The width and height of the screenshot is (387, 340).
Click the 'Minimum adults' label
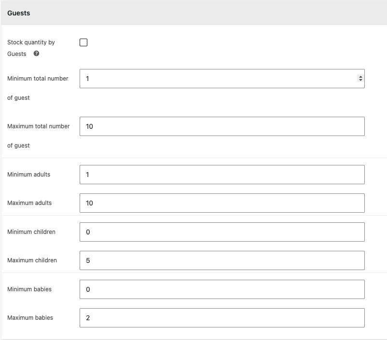[28, 175]
